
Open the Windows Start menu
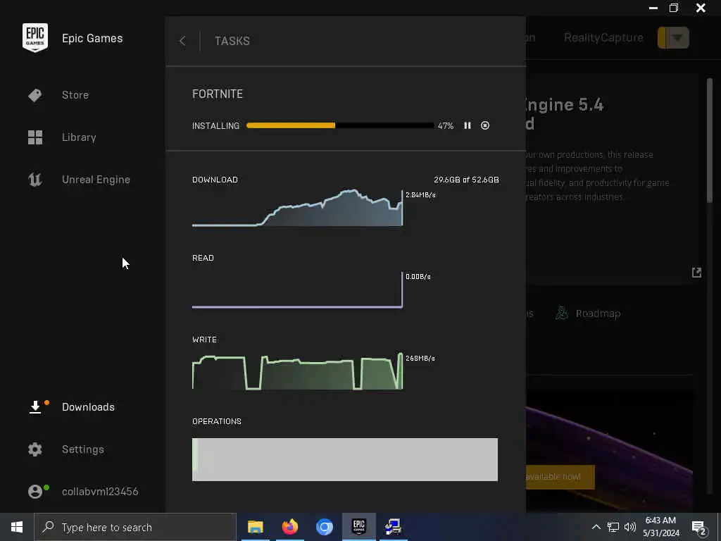click(17, 527)
